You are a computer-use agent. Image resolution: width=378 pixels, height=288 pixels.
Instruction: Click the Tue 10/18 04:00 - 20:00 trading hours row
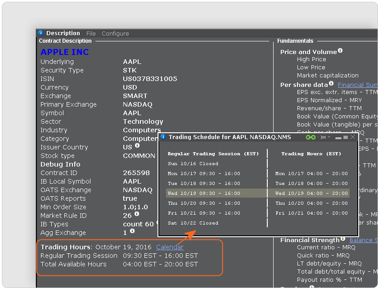coord(311,184)
